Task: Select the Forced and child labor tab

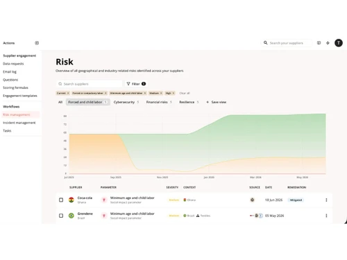Action: click(x=87, y=102)
